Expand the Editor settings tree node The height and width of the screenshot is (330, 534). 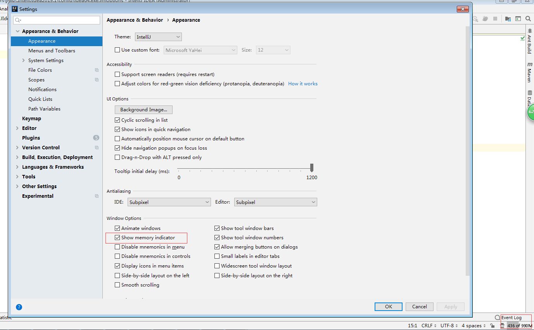pos(17,128)
